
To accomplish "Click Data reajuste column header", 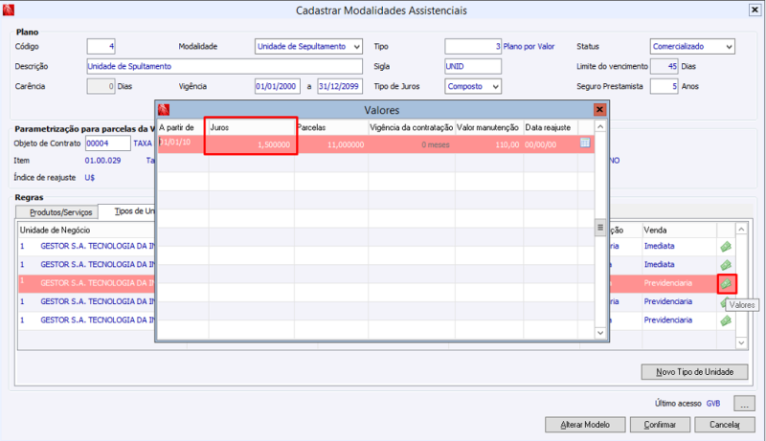I will coord(551,127).
